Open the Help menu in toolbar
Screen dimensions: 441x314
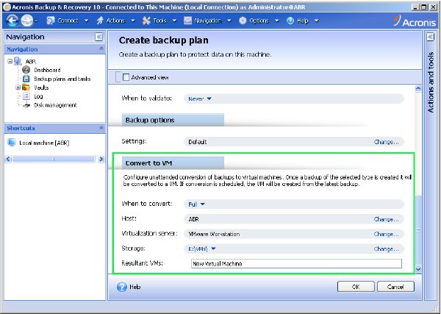point(303,21)
